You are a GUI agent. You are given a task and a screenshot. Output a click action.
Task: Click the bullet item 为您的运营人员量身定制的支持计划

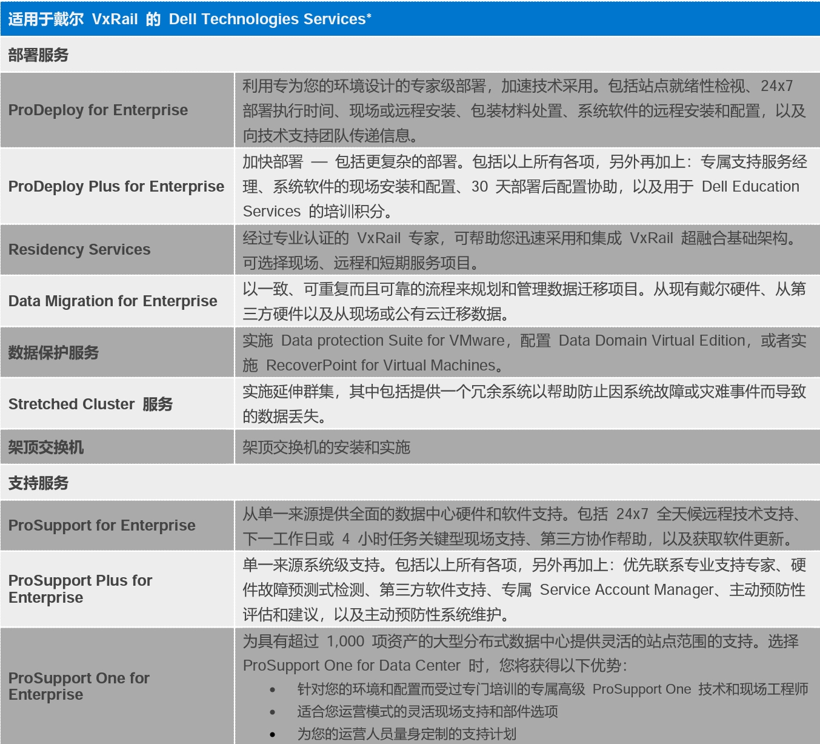coord(407,734)
